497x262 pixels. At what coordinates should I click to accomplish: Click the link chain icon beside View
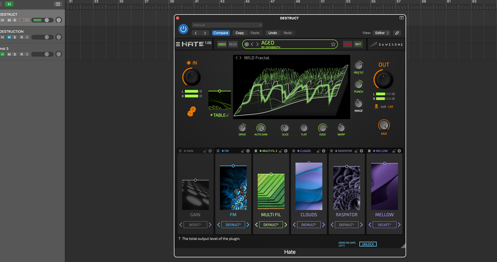tap(397, 33)
